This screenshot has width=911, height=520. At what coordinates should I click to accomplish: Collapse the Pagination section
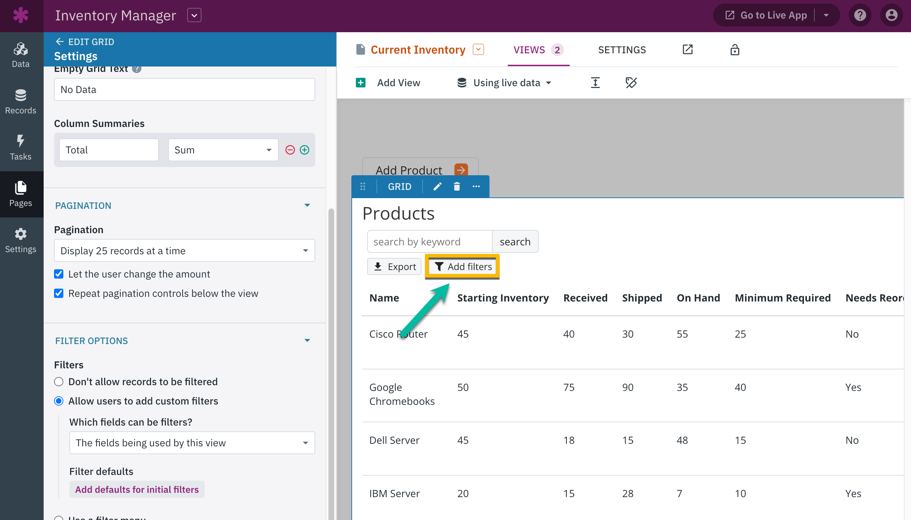307,205
